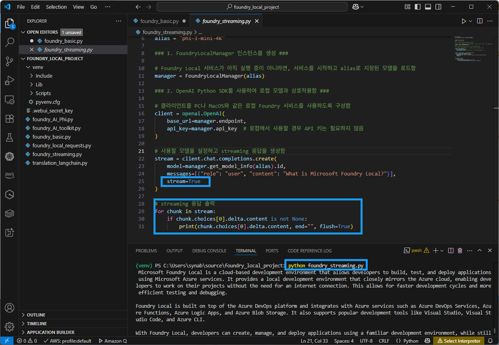Open new terminal launch profile dropdown
Viewport: 499px width, 345px height.
point(442,250)
